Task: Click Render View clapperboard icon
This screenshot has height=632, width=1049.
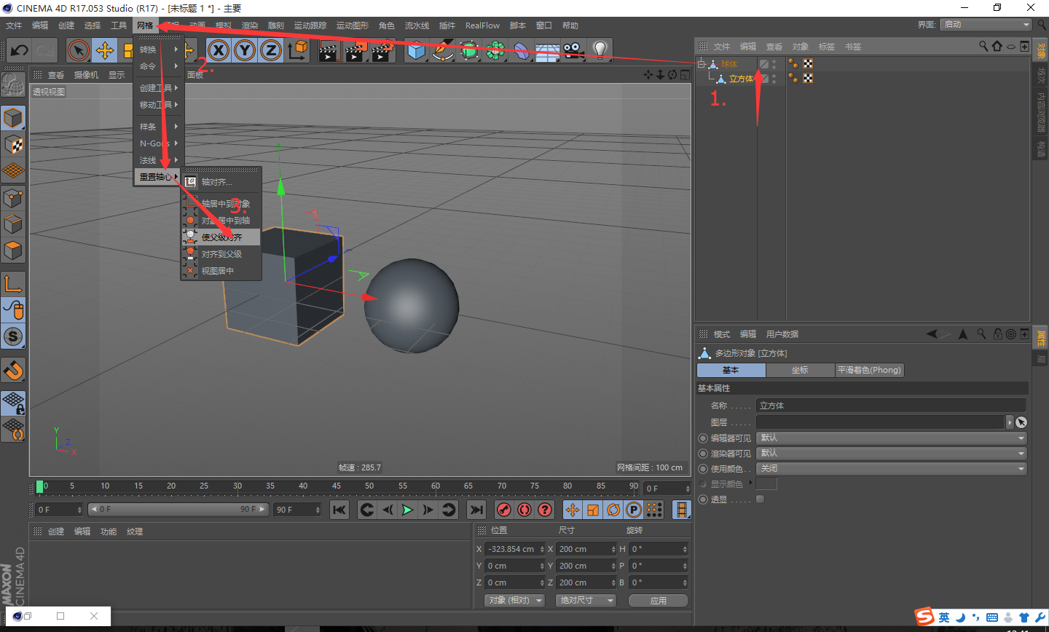Action: click(x=329, y=51)
